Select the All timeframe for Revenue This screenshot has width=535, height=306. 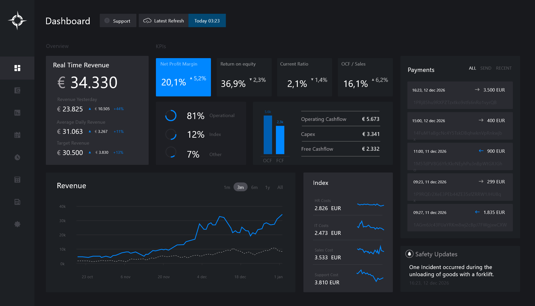pyautogui.click(x=280, y=187)
